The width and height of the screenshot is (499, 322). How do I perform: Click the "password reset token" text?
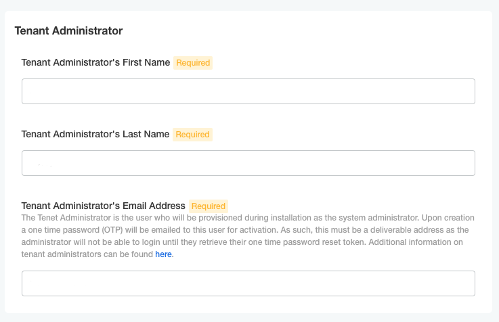point(330,242)
